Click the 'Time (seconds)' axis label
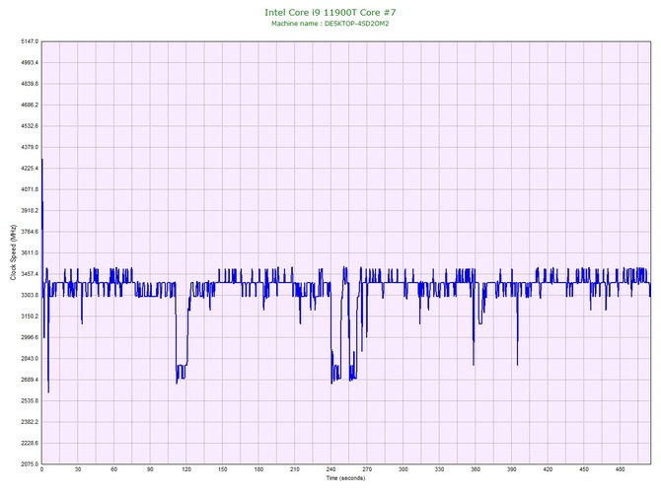 pos(345,478)
